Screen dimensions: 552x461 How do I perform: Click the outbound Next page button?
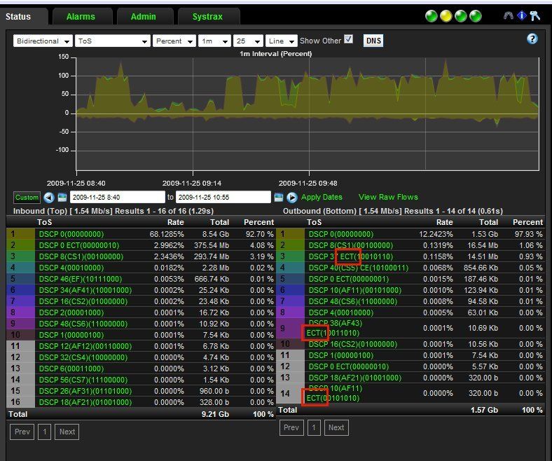pyautogui.click(x=336, y=427)
